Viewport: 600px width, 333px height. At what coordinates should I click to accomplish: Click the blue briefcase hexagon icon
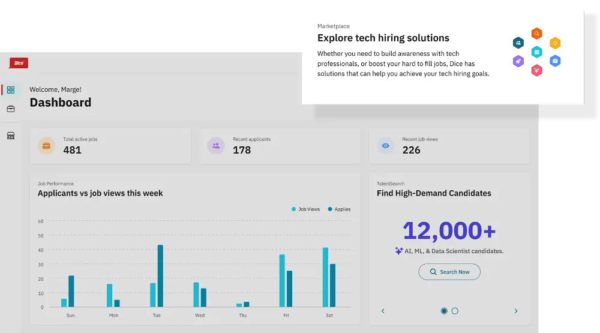(x=556, y=61)
